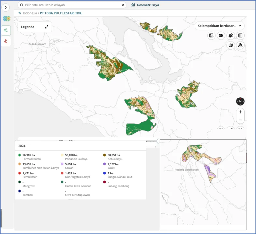This screenshot has height=234, width=256.
Task: Click the 55,898 ha value
Action: point(71,155)
